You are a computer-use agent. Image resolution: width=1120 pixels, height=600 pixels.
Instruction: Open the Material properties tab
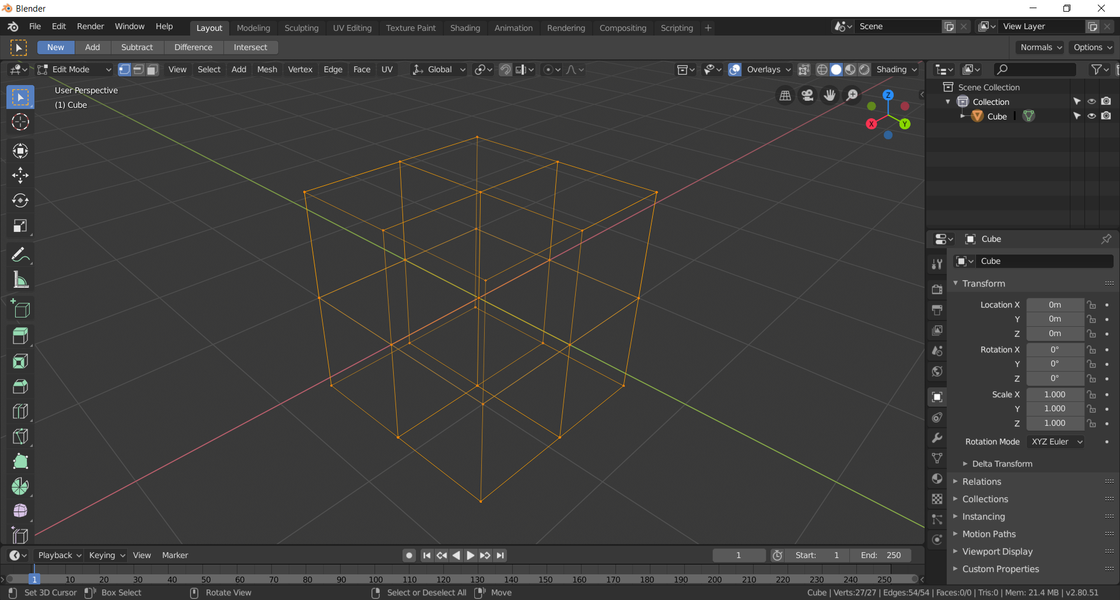tap(937, 479)
